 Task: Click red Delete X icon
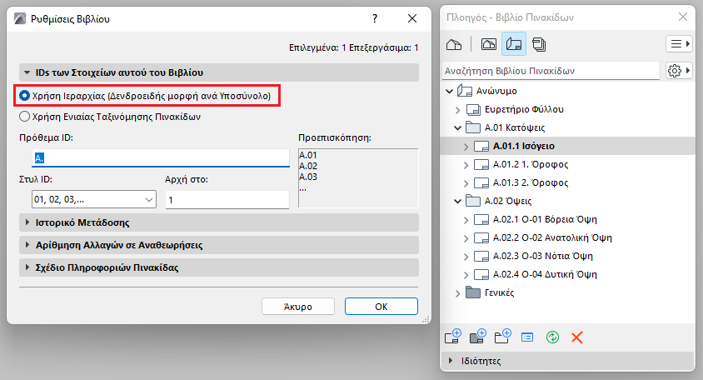(577, 337)
